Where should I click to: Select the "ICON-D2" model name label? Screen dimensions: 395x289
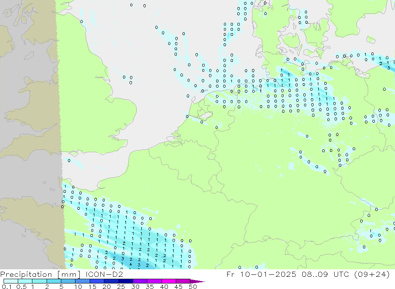click(104, 274)
